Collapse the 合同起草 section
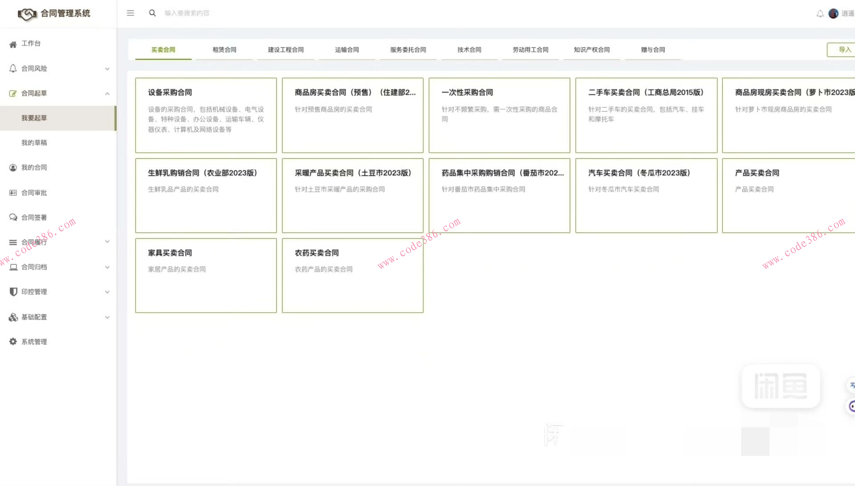The height and width of the screenshot is (486, 855). click(107, 93)
